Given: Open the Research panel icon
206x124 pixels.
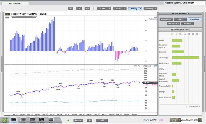Looking at the screenshot, I should pos(42,120).
